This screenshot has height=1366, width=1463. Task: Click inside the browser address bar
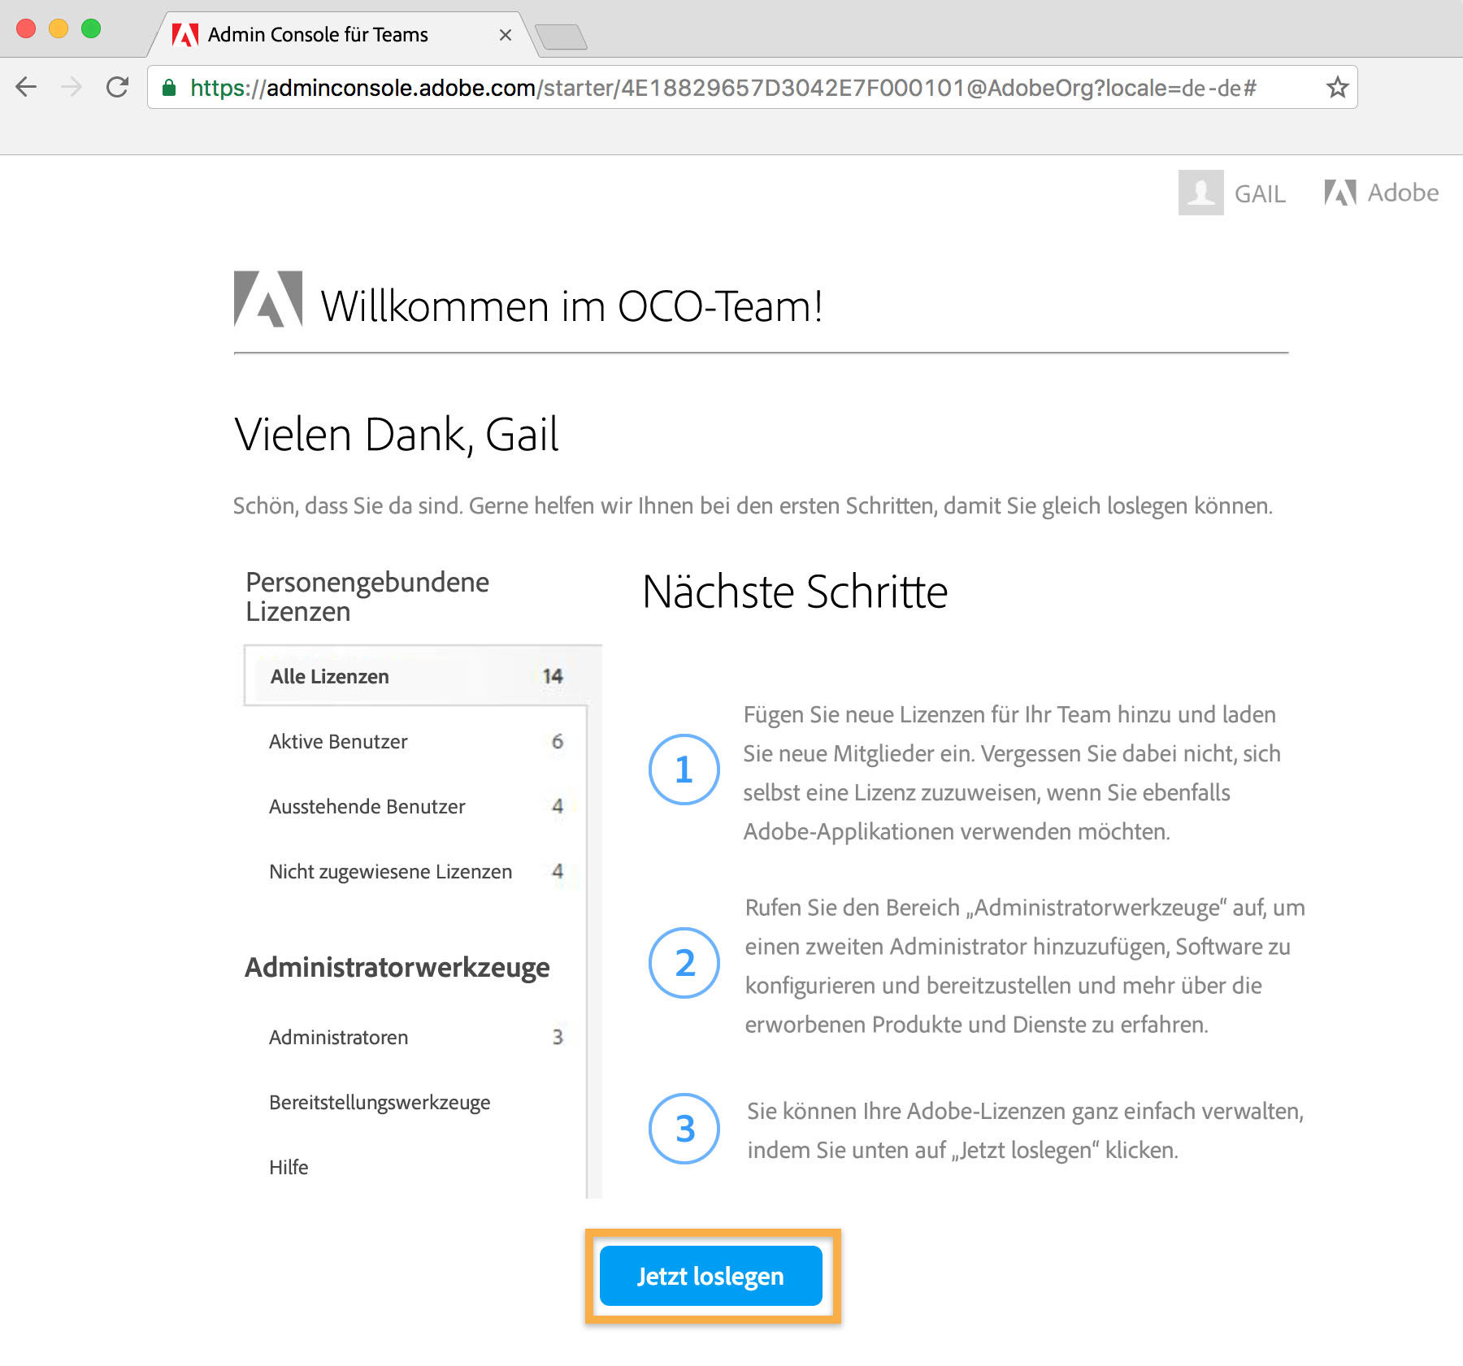click(731, 87)
